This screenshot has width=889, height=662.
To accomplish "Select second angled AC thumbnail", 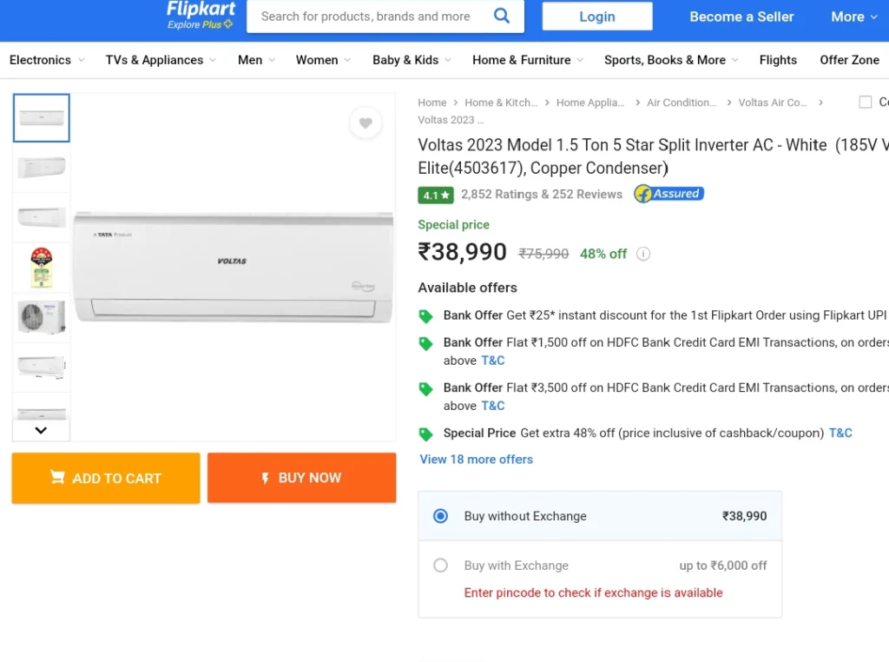I will point(42,168).
